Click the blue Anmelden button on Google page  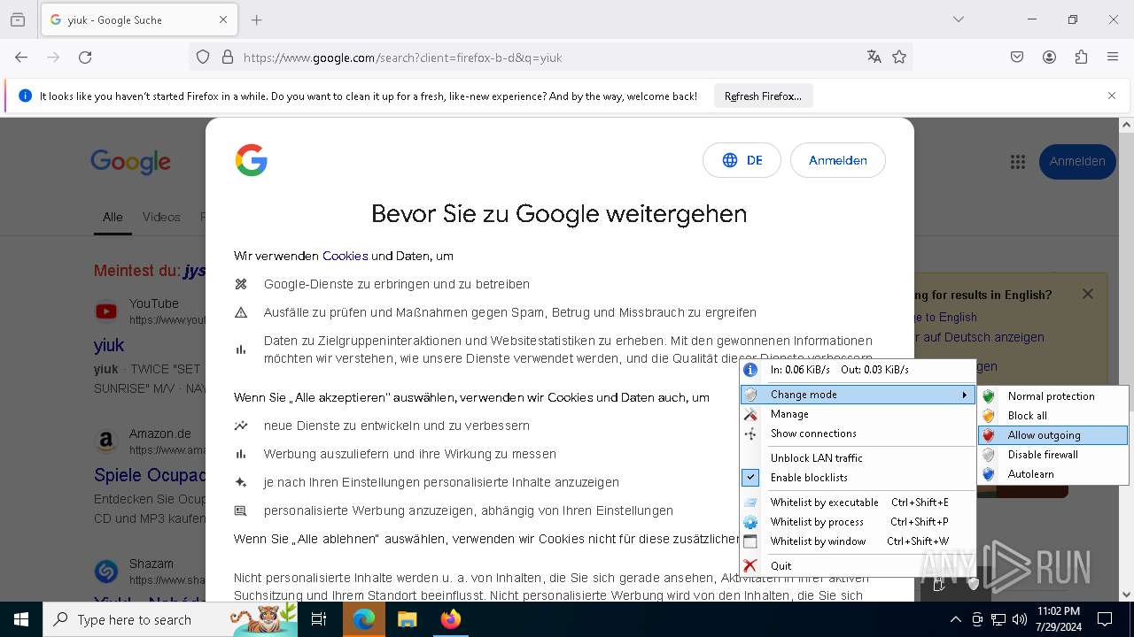point(1077,161)
